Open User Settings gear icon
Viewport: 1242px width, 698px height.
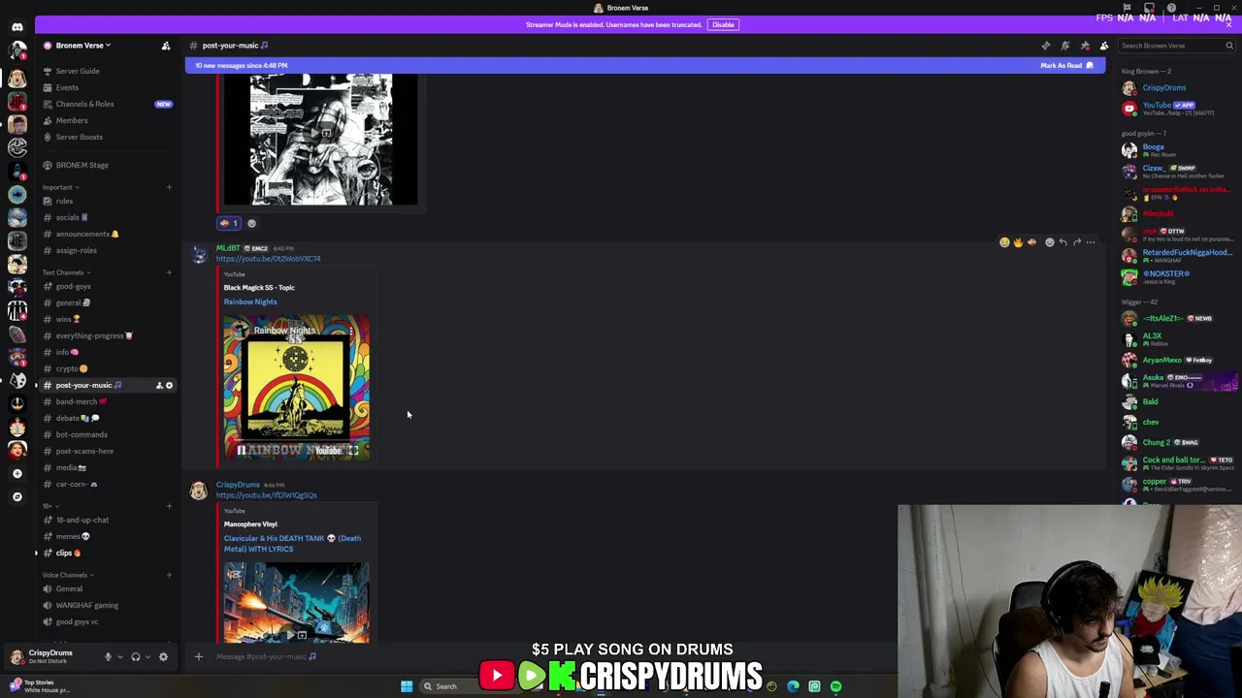[163, 656]
